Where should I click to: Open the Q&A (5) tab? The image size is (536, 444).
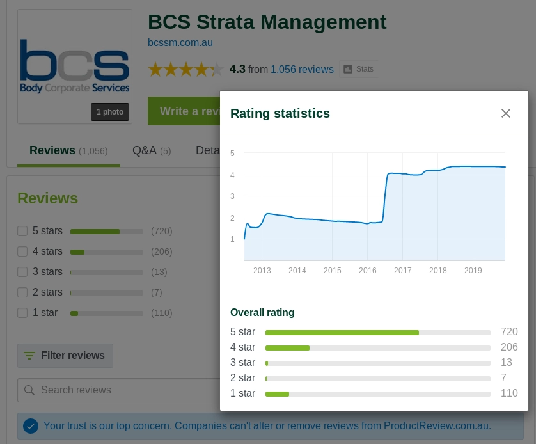152,150
